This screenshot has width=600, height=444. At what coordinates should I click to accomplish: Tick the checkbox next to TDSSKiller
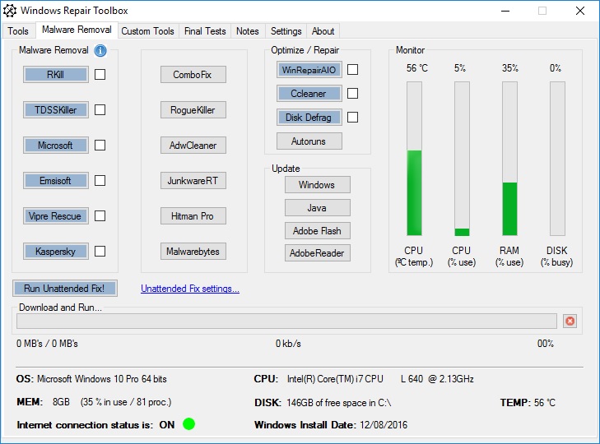point(100,109)
